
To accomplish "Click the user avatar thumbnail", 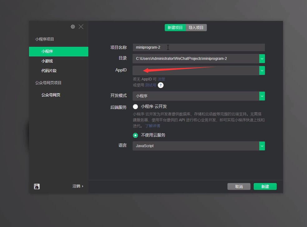I will (37, 186).
